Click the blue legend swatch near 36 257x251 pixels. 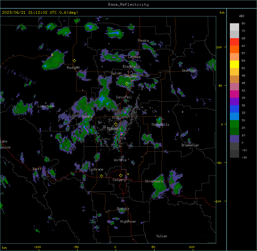pyautogui.click(x=234, y=109)
